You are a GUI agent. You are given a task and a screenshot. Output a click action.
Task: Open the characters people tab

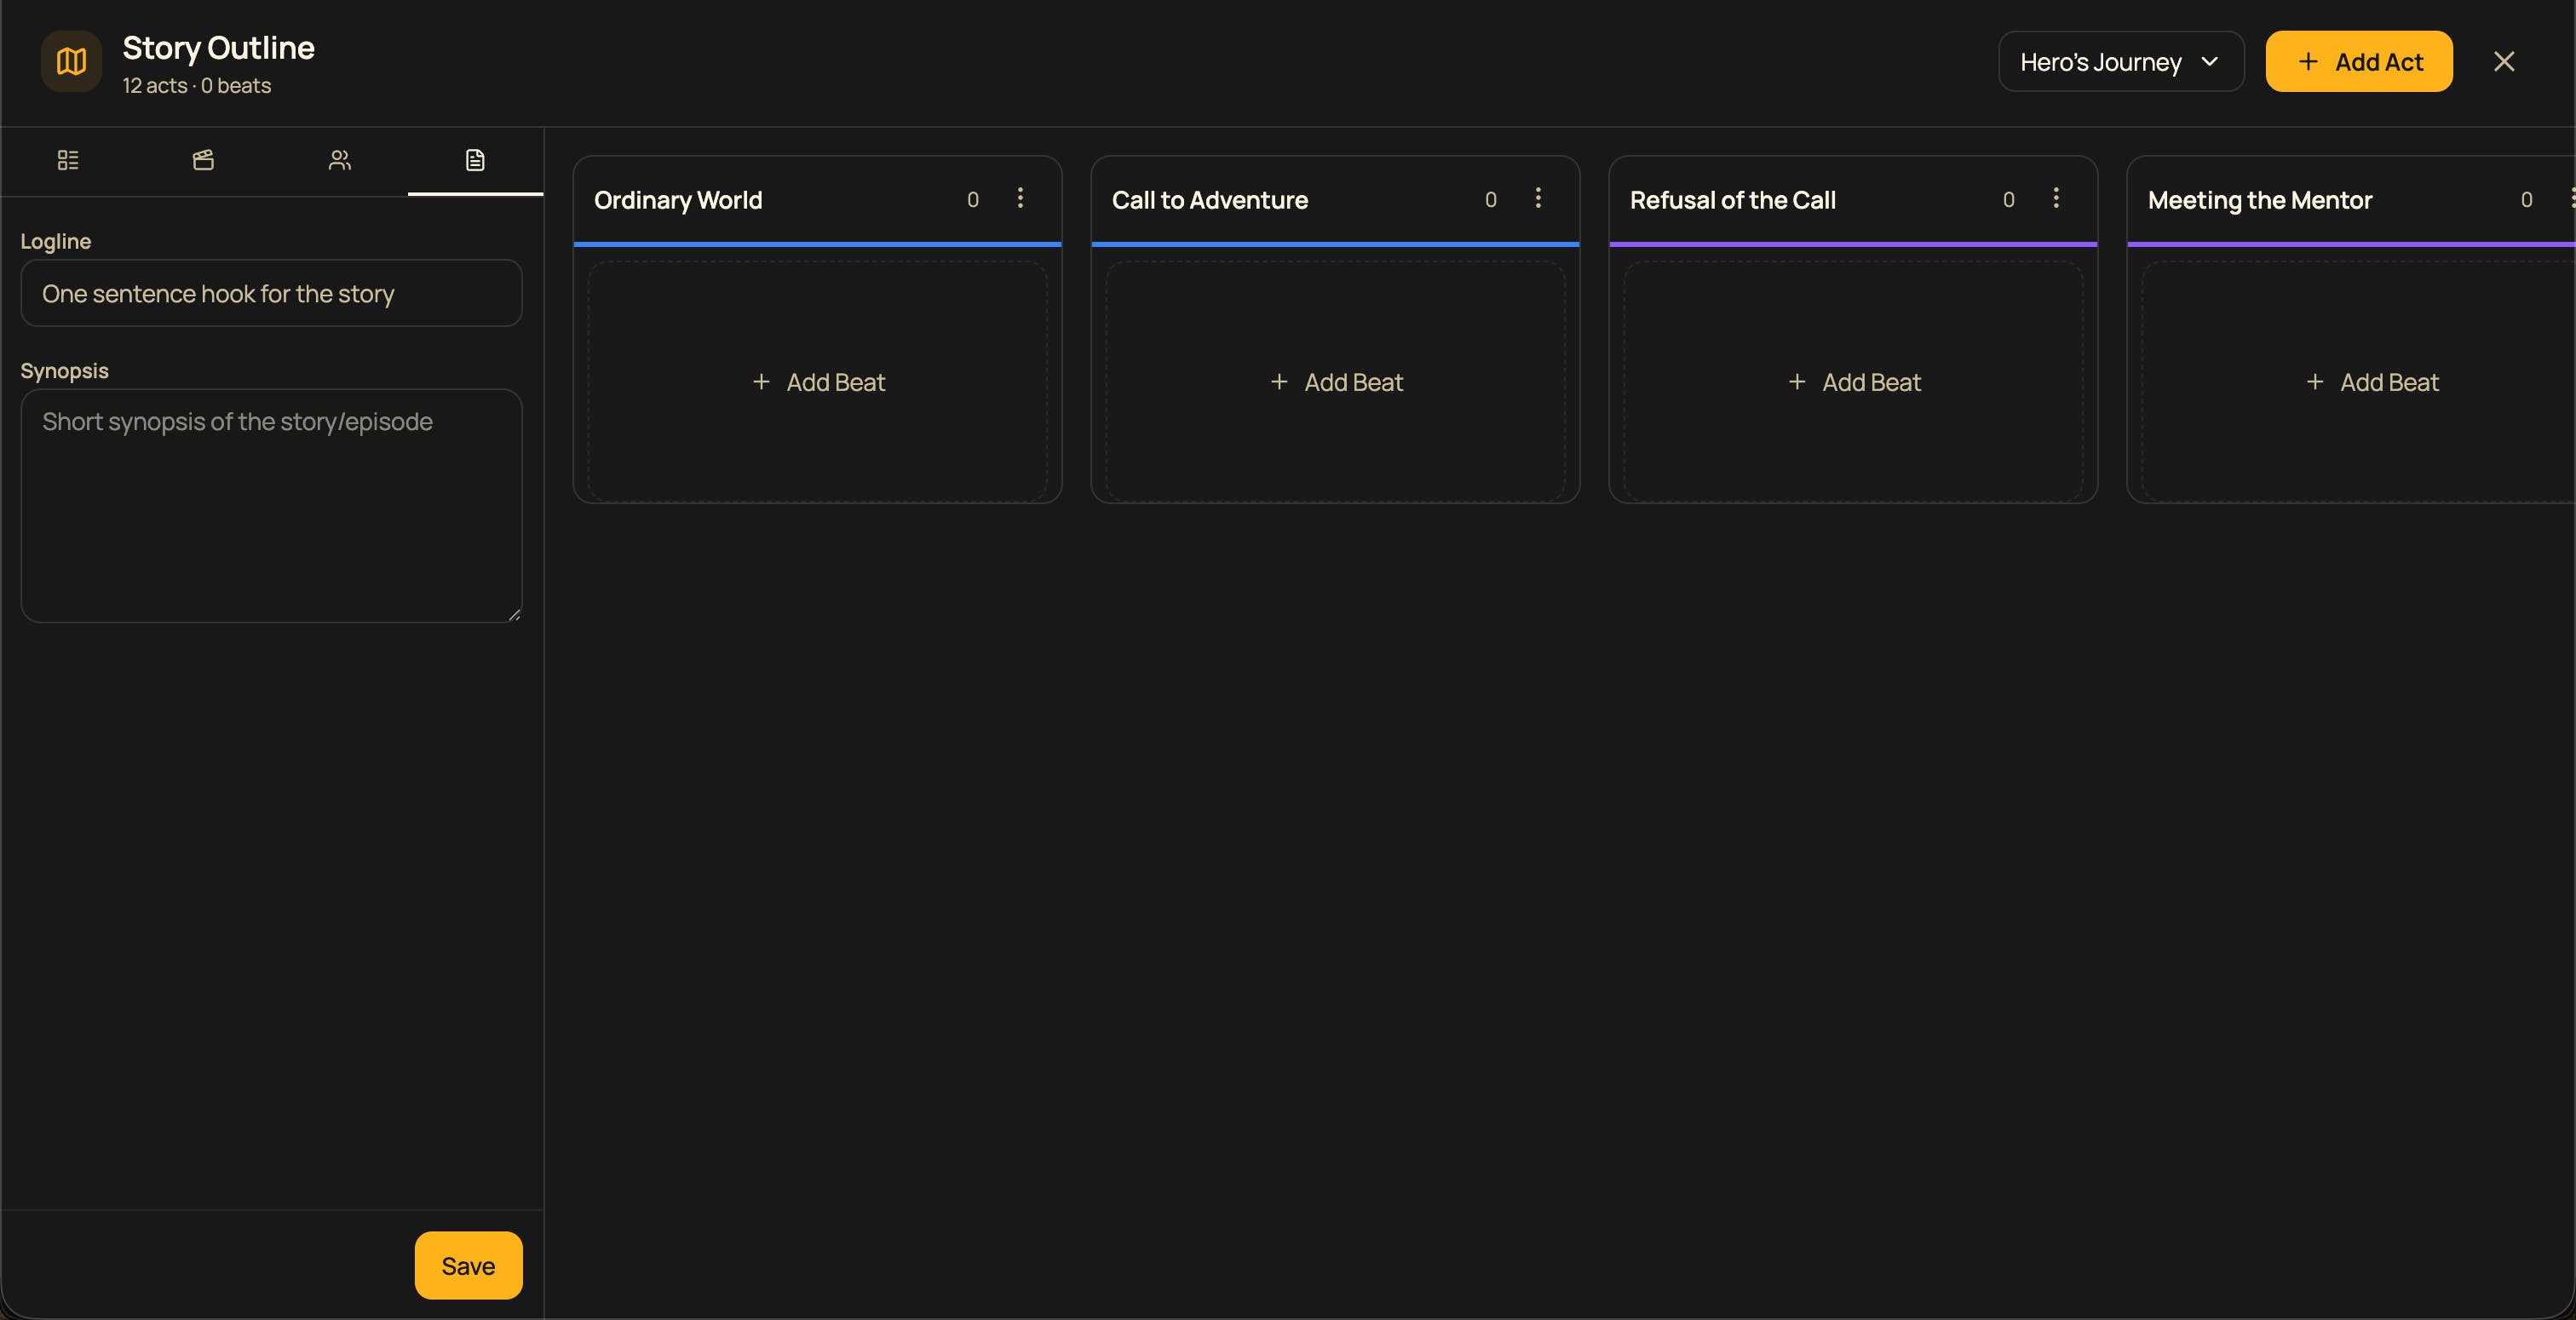coord(340,160)
